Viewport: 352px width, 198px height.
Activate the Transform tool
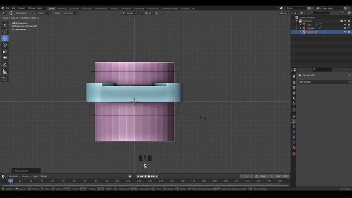(5, 58)
